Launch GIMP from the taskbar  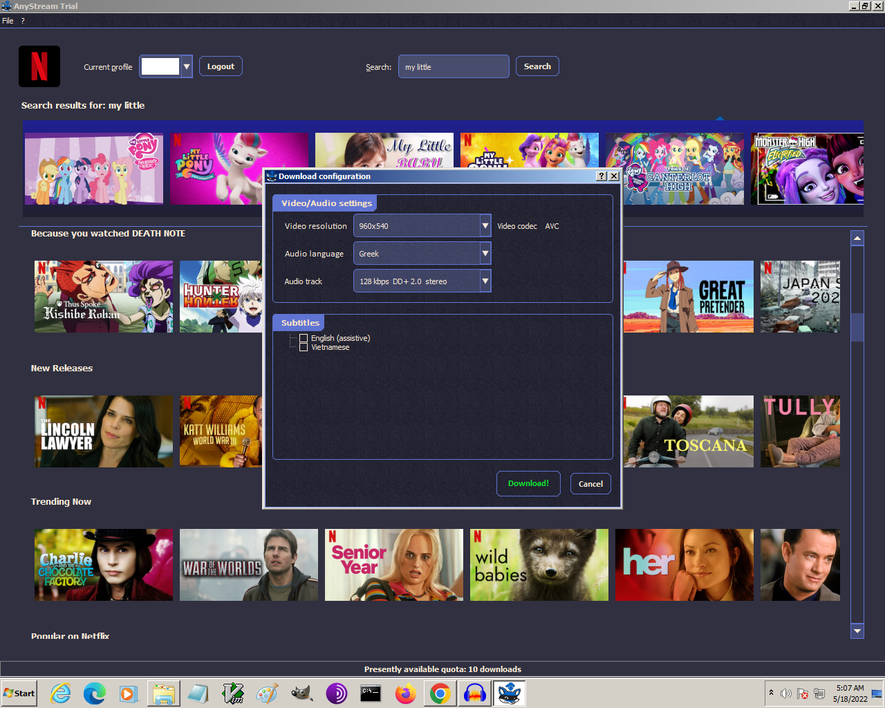click(x=301, y=693)
